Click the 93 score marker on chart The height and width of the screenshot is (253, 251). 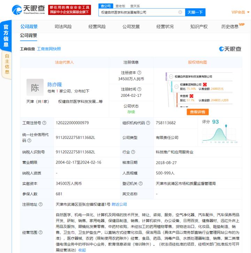click(x=226, y=126)
